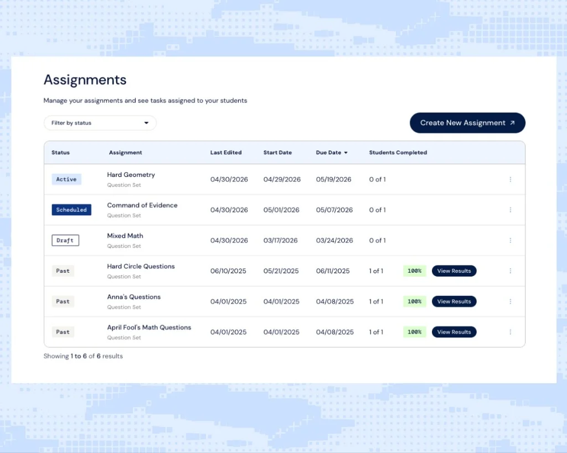Click the Start Date column header
This screenshot has height=453, width=567.
277,153
